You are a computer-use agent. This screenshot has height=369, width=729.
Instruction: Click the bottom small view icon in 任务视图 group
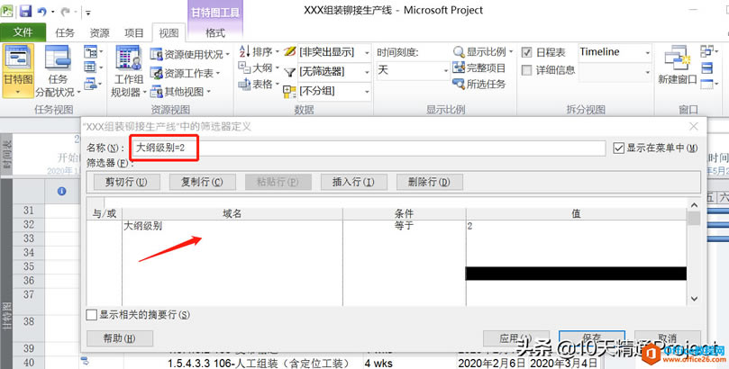tap(93, 84)
